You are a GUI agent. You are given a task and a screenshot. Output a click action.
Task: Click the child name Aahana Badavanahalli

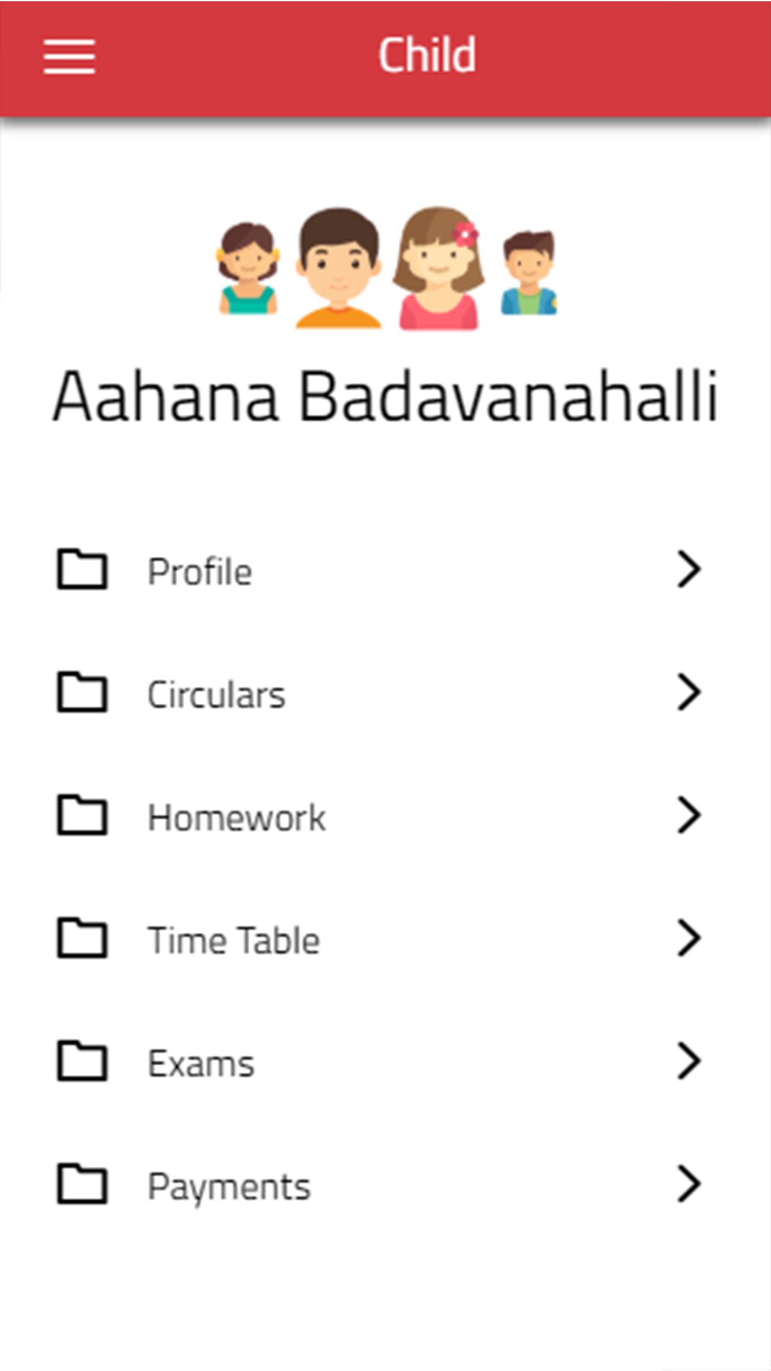tap(385, 396)
